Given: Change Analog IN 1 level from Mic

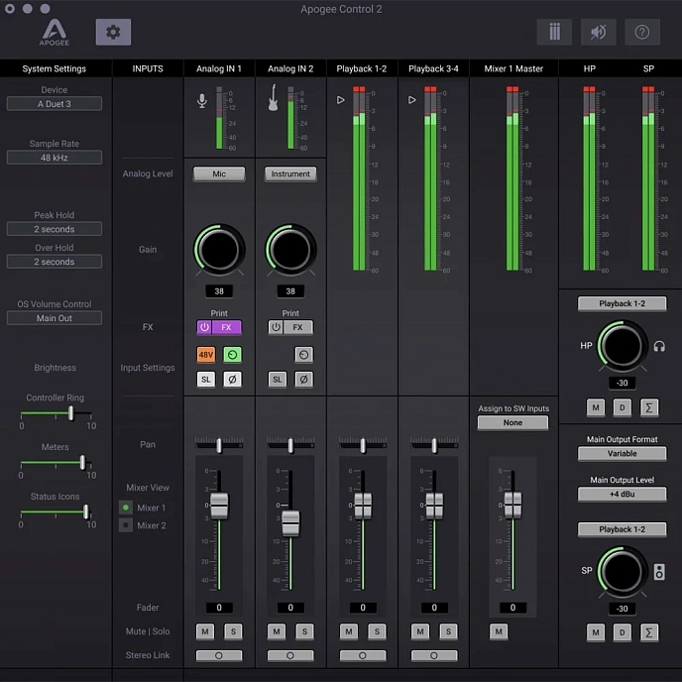Looking at the screenshot, I should [219, 173].
